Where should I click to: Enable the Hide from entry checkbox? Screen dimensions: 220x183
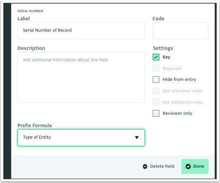tap(156, 80)
